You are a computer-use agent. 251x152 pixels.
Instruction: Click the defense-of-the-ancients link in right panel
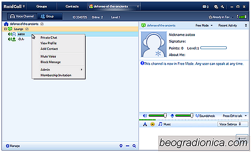161,26
